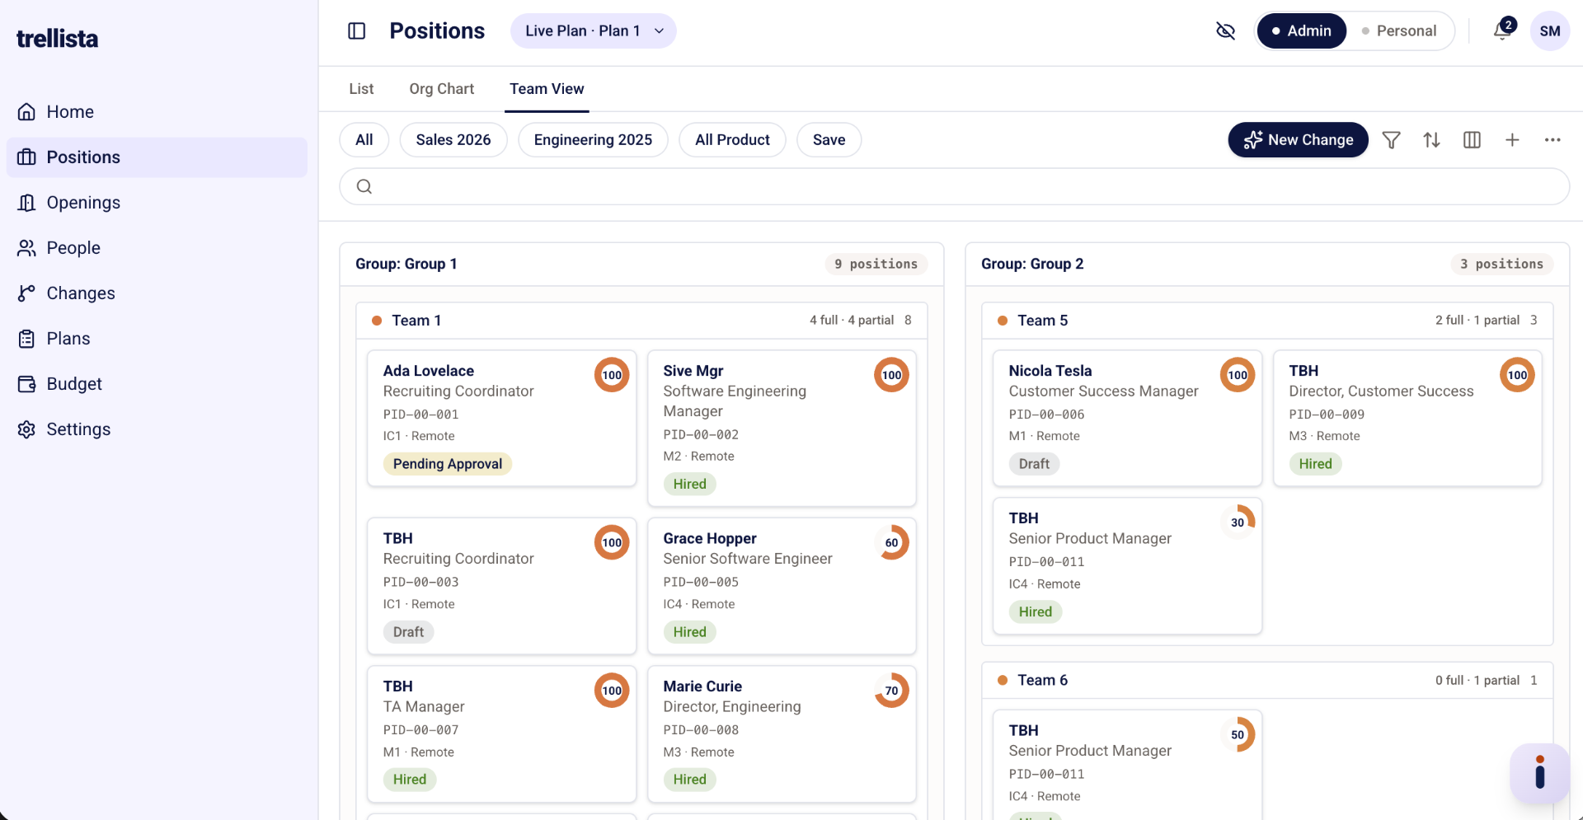
Task: Click the Plans clipboard icon
Action: [27, 339]
